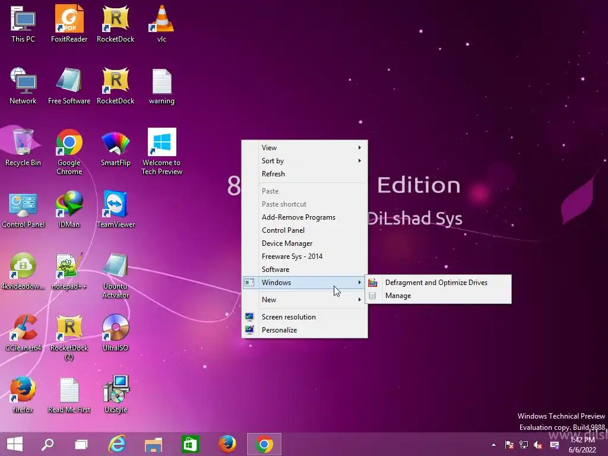Click the network tray icon

pos(524,445)
